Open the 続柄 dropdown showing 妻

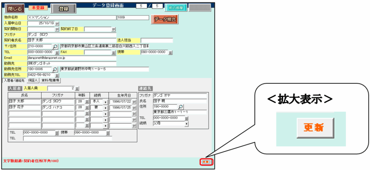[105, 107]
